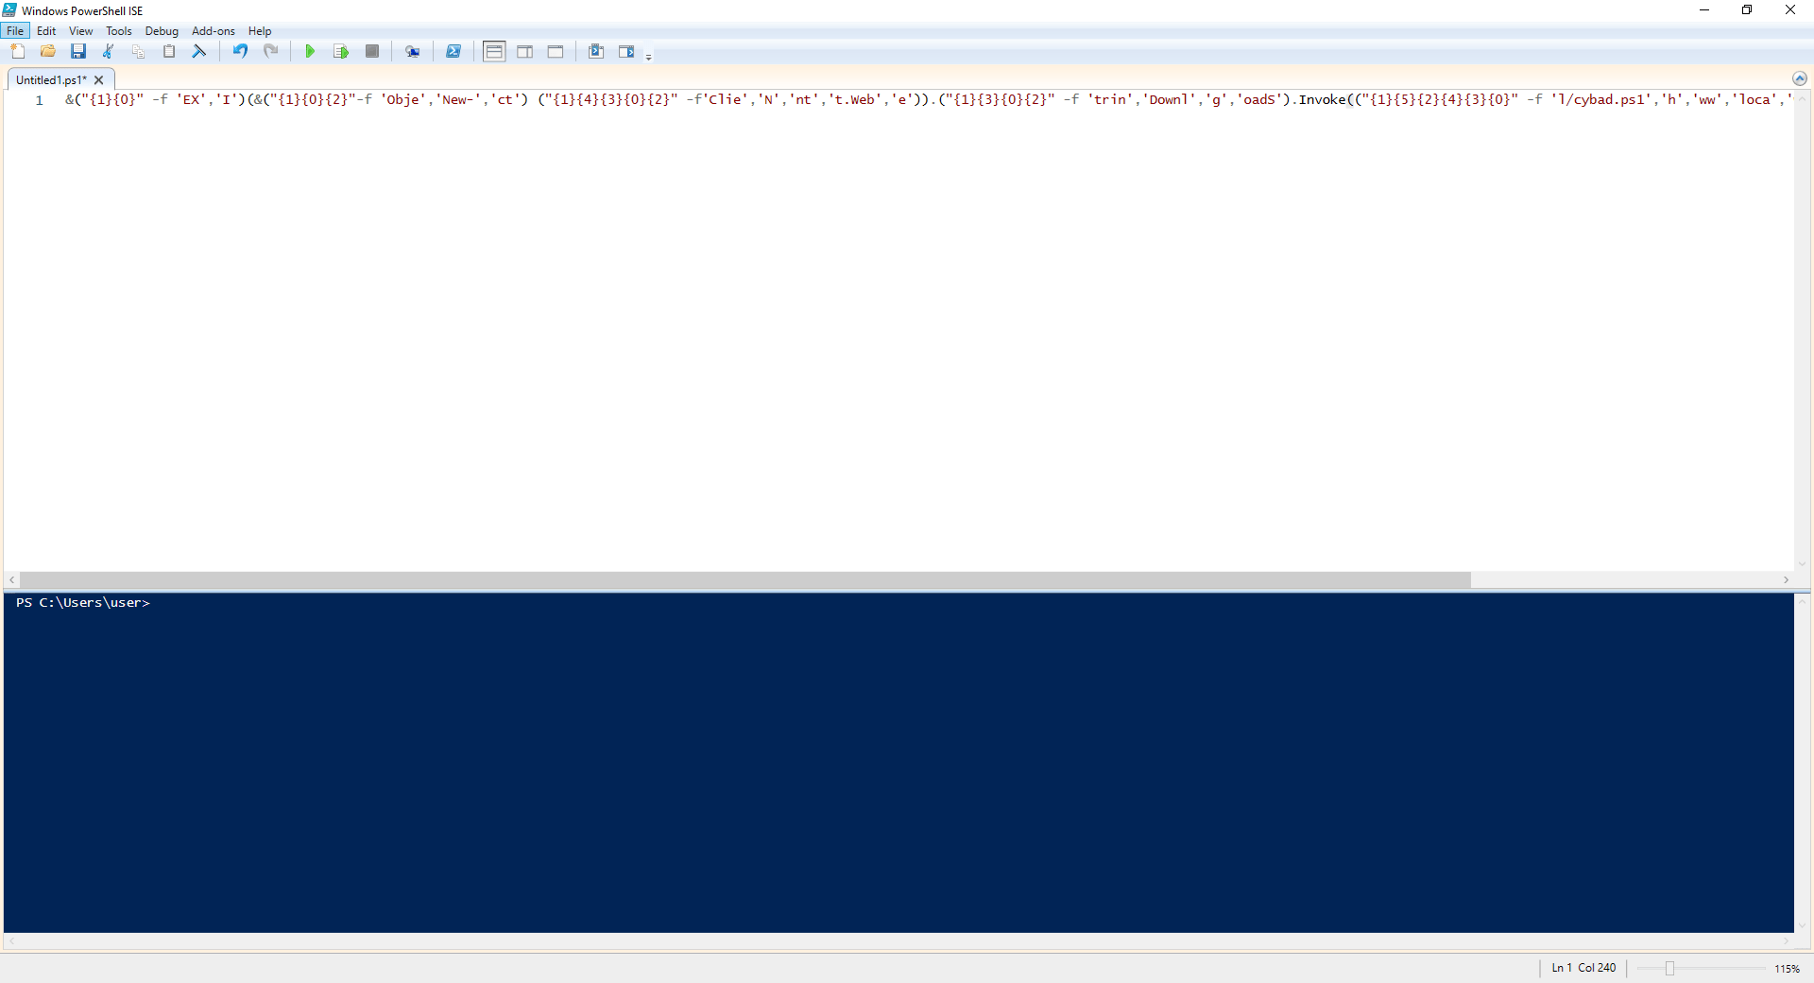This screenshot has height=983, width=1814.
Task: Open the Debug menu
Action: (162, 31)
